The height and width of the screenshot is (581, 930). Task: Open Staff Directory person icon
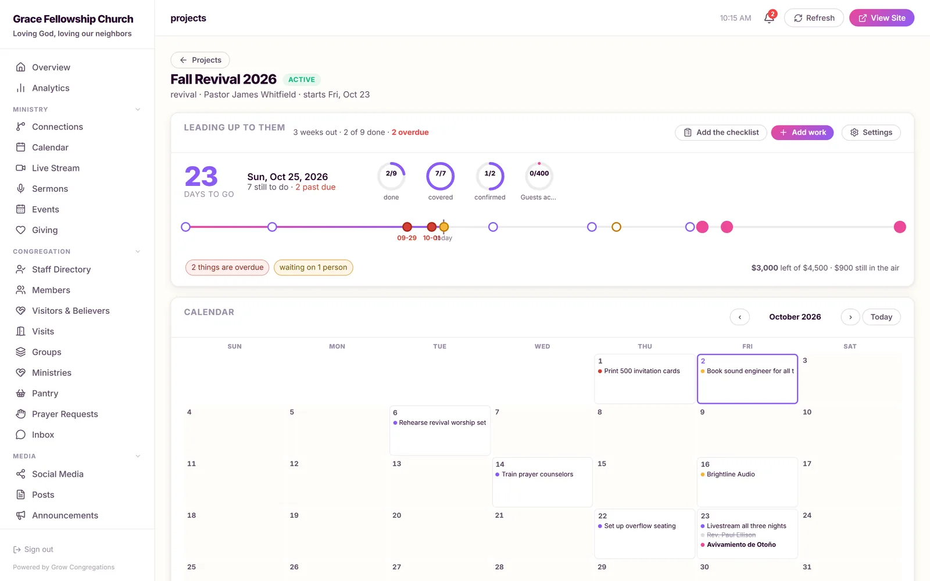(x=21, y=270)
